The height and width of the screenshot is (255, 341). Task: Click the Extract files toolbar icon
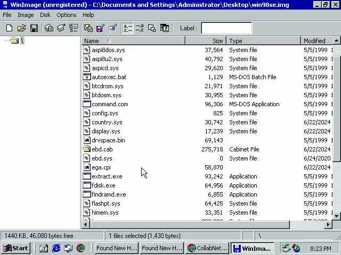click(101, 28)
